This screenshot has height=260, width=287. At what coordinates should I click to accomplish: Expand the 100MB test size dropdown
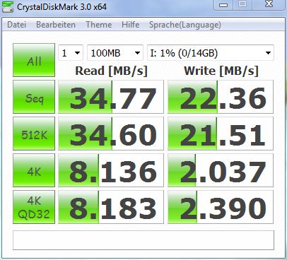[115, 53]
